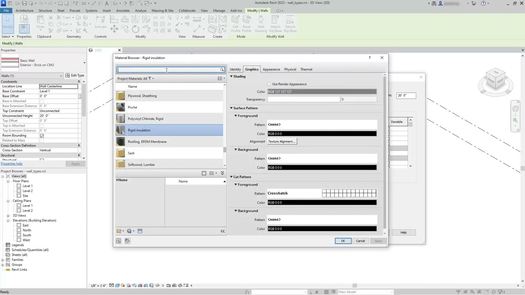This screenshot has width=525, height=295.
Task: Open the Project Materials filter funnel
Action: pyautogui.click(x=150, y=79)
